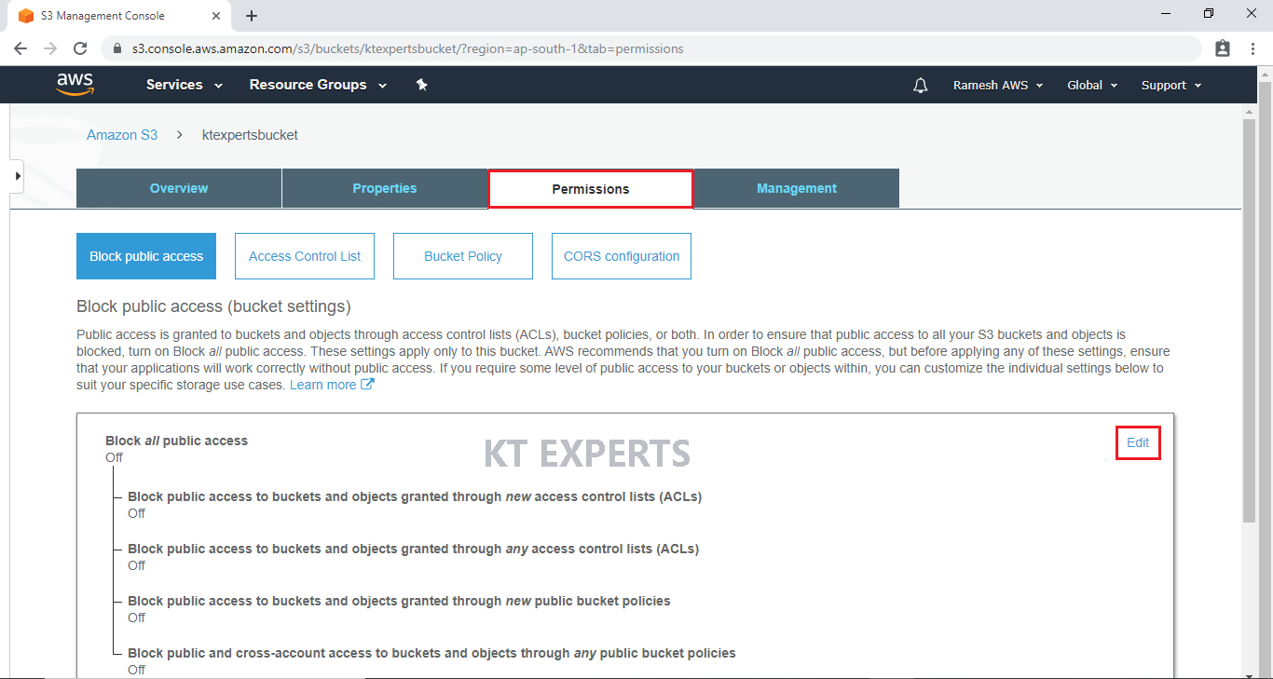Screen dimensions: 1273x679
Task: Click the browser address bar URL
Action: coord(408,48)
